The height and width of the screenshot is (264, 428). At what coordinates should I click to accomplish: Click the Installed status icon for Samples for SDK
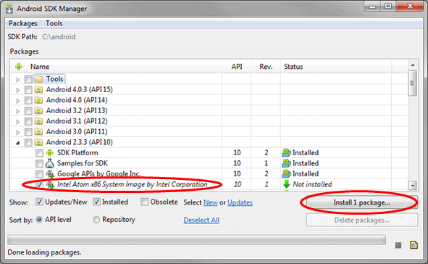point(286,163)
